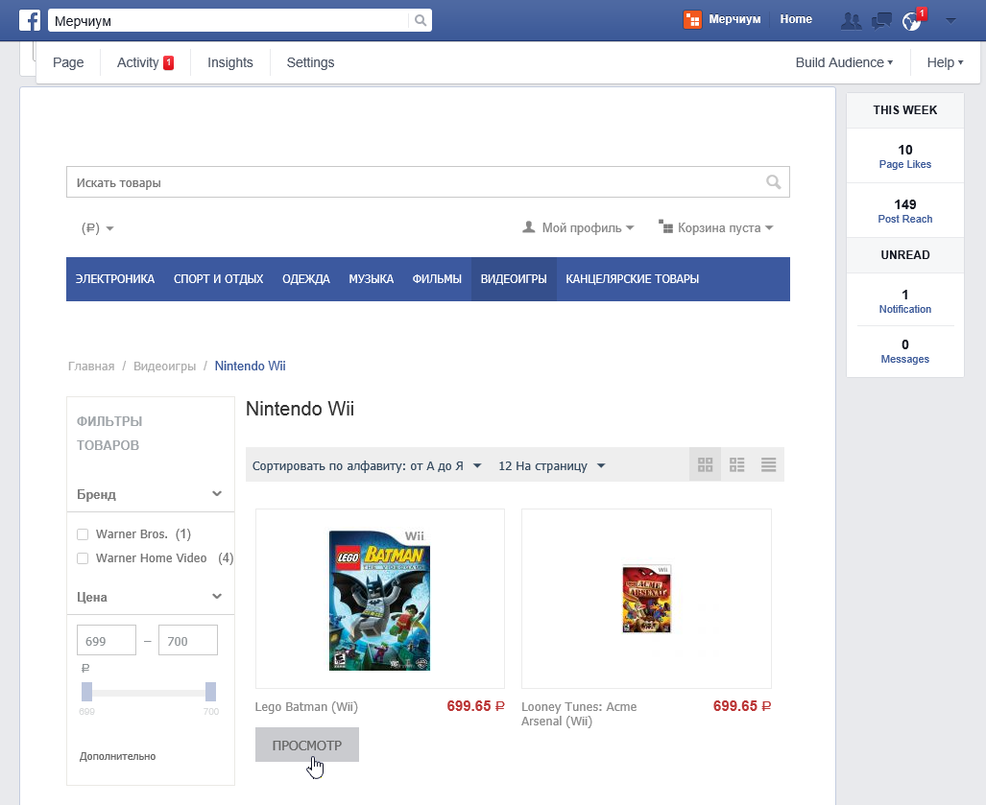Open the Notification link

point(905,309)
